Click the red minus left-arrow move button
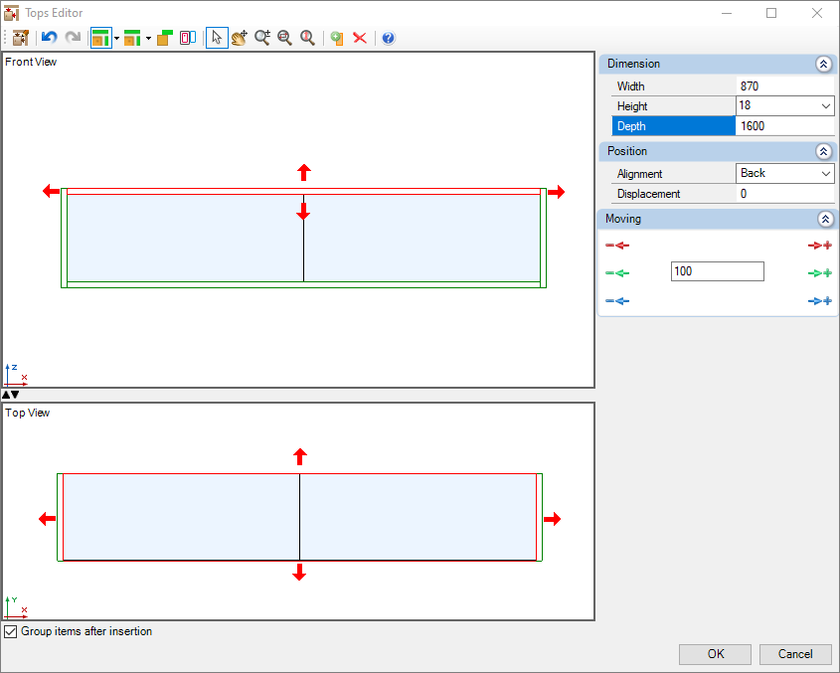Image resolution: width=840 pixels, height=673 pixels. click(617, 246)
